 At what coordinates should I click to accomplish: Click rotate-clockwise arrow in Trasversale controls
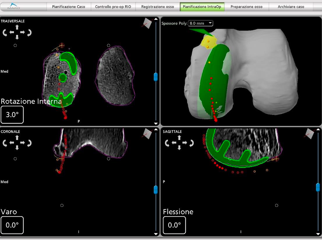click(x=29, y=33)
